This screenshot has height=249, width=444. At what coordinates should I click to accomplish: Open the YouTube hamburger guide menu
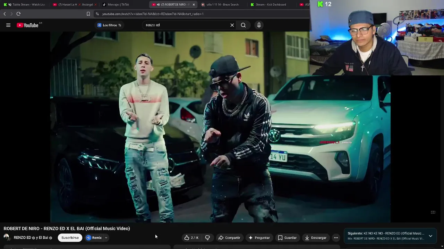tap(8, 25)
